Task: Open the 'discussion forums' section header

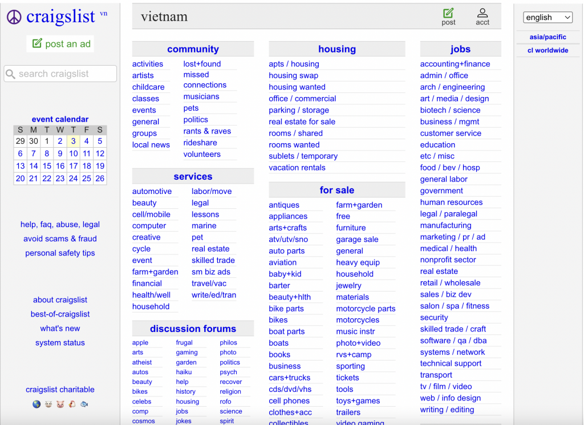Action: [193, 329]
